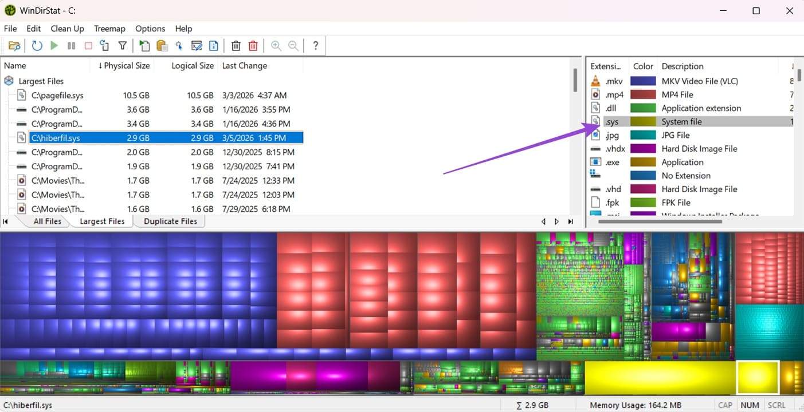Refresh the drive scan
This screenshot has height=412, width=804.
pyautogui.click(x=37, y=45)
